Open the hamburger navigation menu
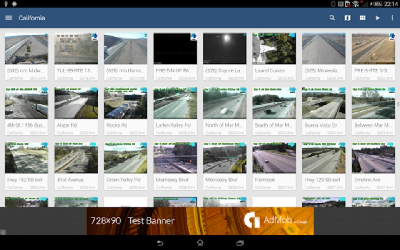The image size is (400, 250). pos(9,18)
